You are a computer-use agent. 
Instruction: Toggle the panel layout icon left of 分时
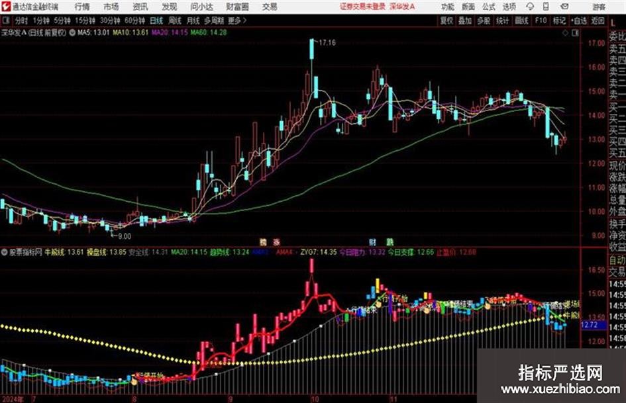[x=5, y=21]
